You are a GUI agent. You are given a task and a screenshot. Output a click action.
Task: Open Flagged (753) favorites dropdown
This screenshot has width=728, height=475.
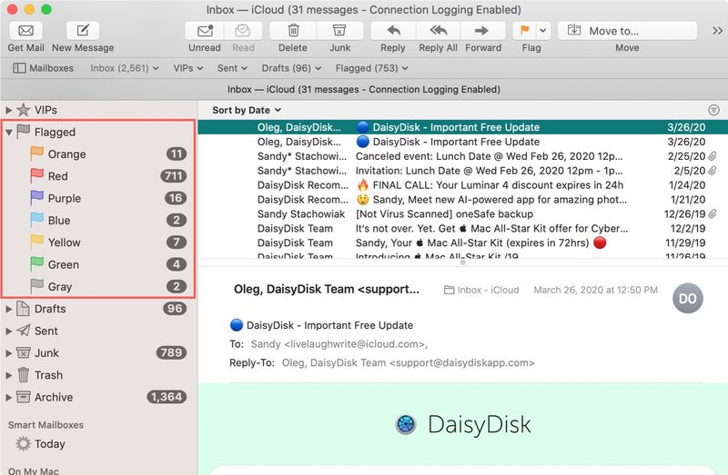tap(372, 68)
